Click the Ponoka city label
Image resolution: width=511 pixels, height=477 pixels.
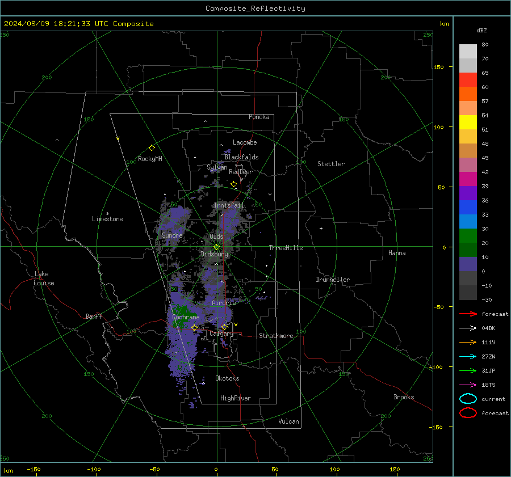[x=259, y=117]
